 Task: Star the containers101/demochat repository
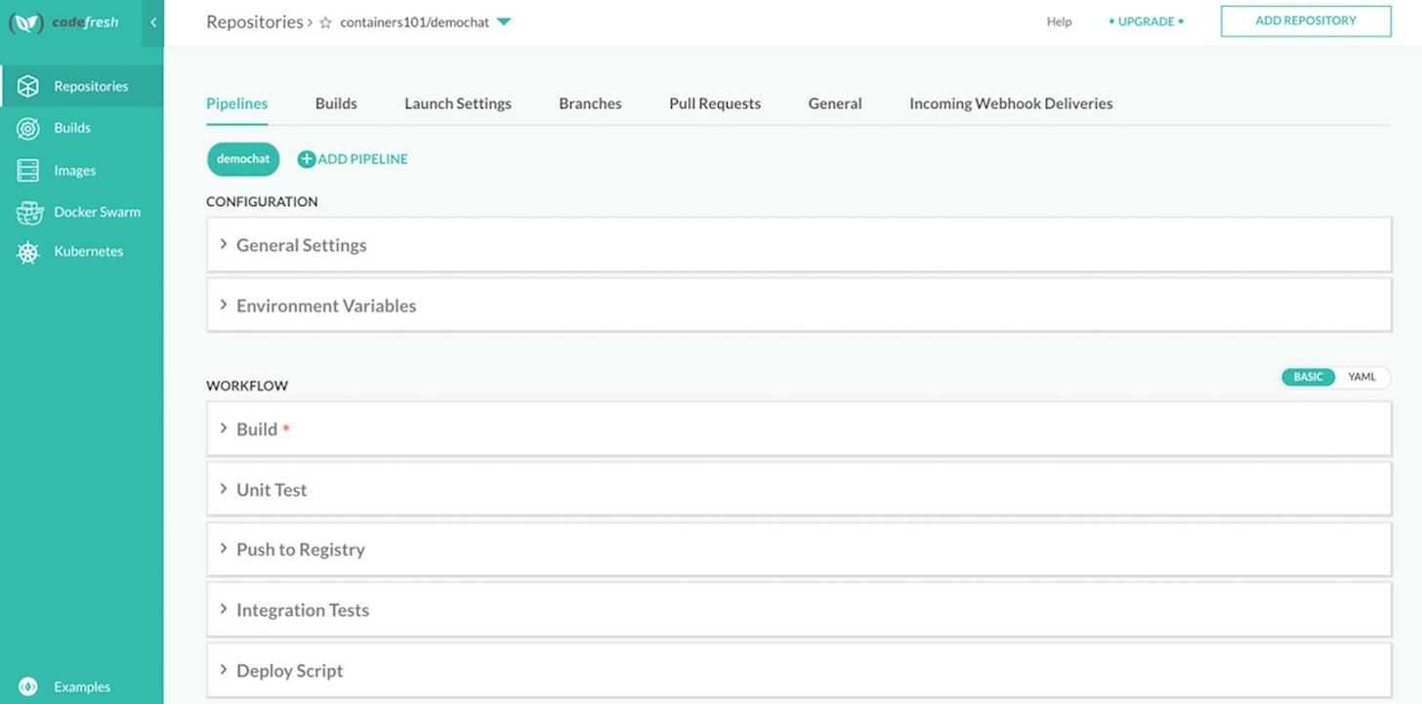click(326, 22)
